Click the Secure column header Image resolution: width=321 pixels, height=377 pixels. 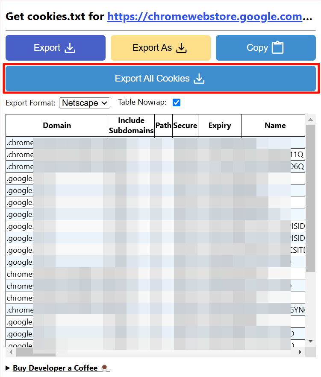pos(185,126)
